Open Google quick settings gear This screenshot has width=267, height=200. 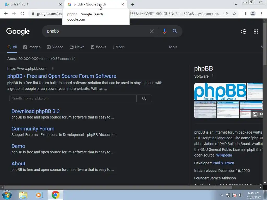(244, 32)
